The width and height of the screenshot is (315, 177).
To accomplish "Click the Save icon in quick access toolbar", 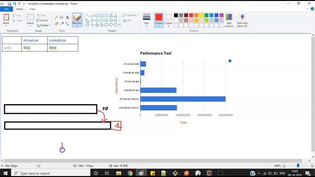I will 9,3.
